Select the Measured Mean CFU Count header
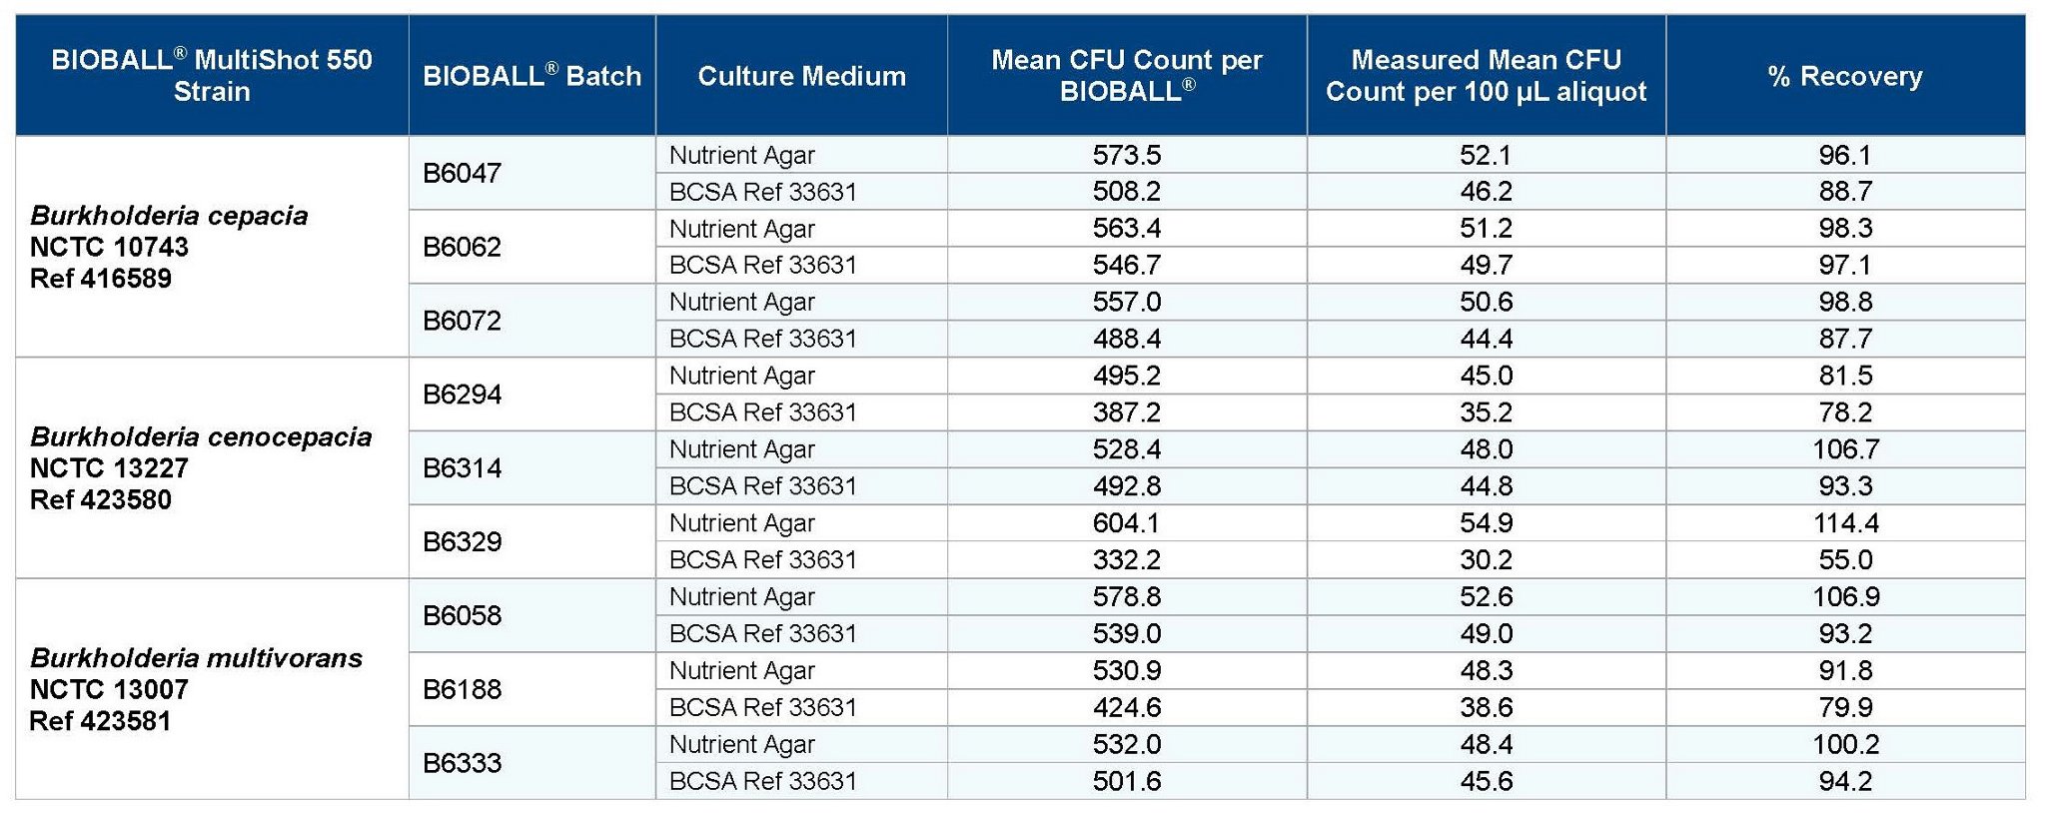 [1486, 76]
